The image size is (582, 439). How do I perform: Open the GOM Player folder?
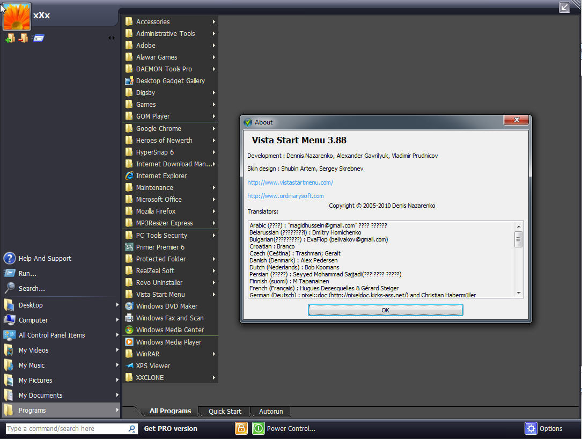tap(171, 116)
